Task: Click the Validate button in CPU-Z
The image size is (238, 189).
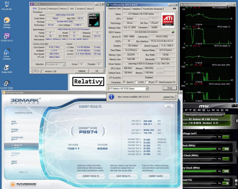Action: pyautogui.click(x=82, y=71)
